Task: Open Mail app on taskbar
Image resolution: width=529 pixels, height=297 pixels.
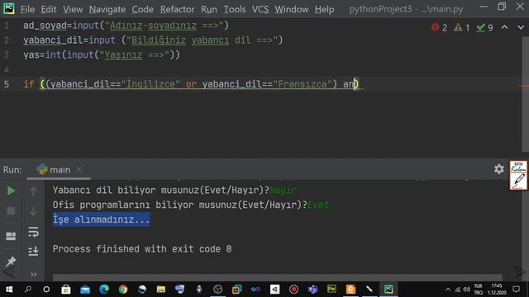Action: click(85, 290)
